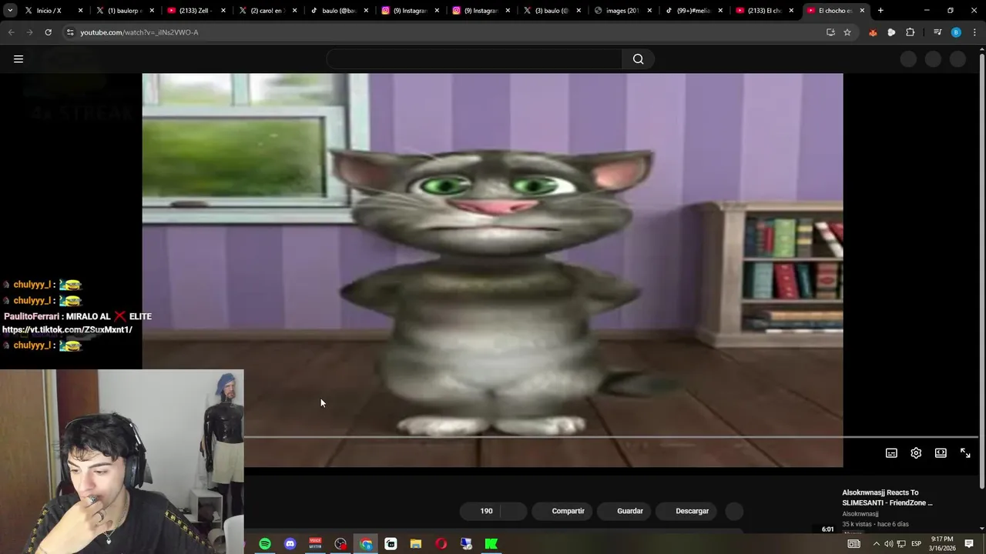Open network status in system tray
This screenshot has height=554, width=986.
click(x=901, y=544)
